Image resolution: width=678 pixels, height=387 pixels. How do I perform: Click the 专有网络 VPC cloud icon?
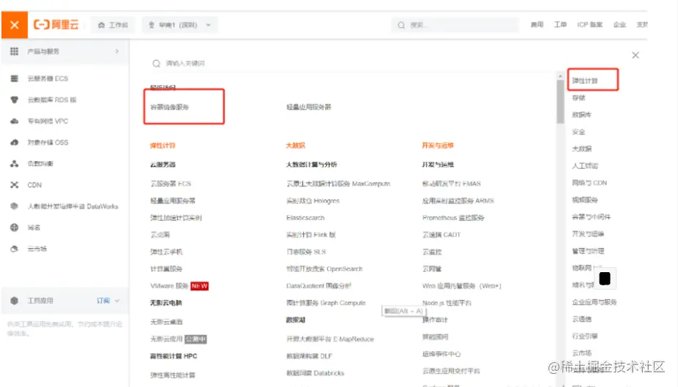14,121
